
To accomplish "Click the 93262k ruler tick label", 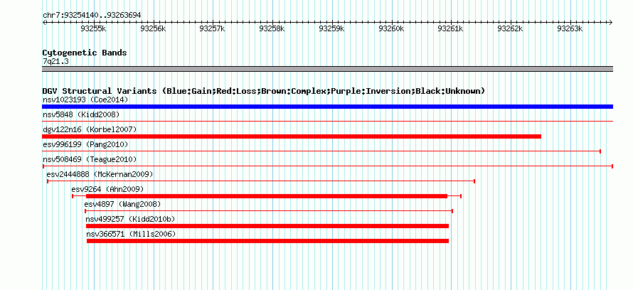I will click(510, 28).
